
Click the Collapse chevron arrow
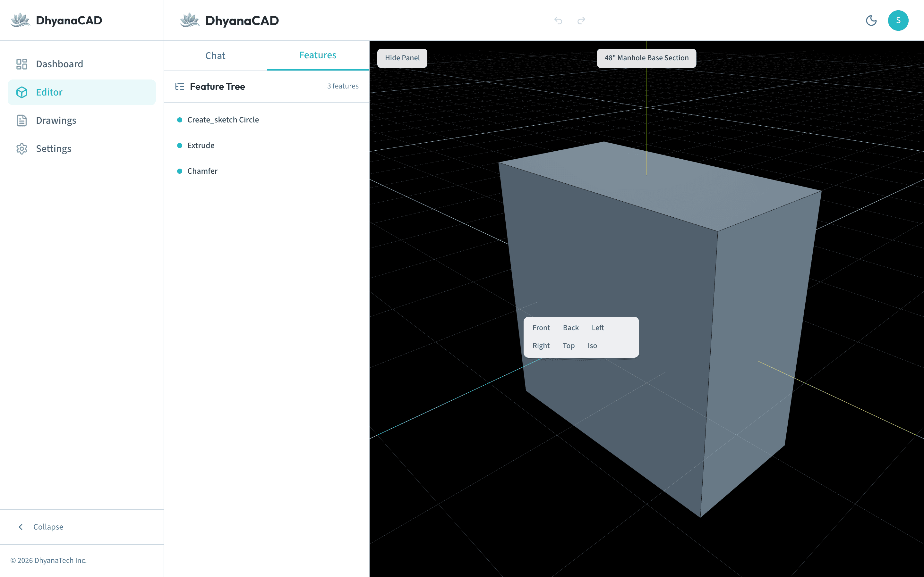(21, 527)
